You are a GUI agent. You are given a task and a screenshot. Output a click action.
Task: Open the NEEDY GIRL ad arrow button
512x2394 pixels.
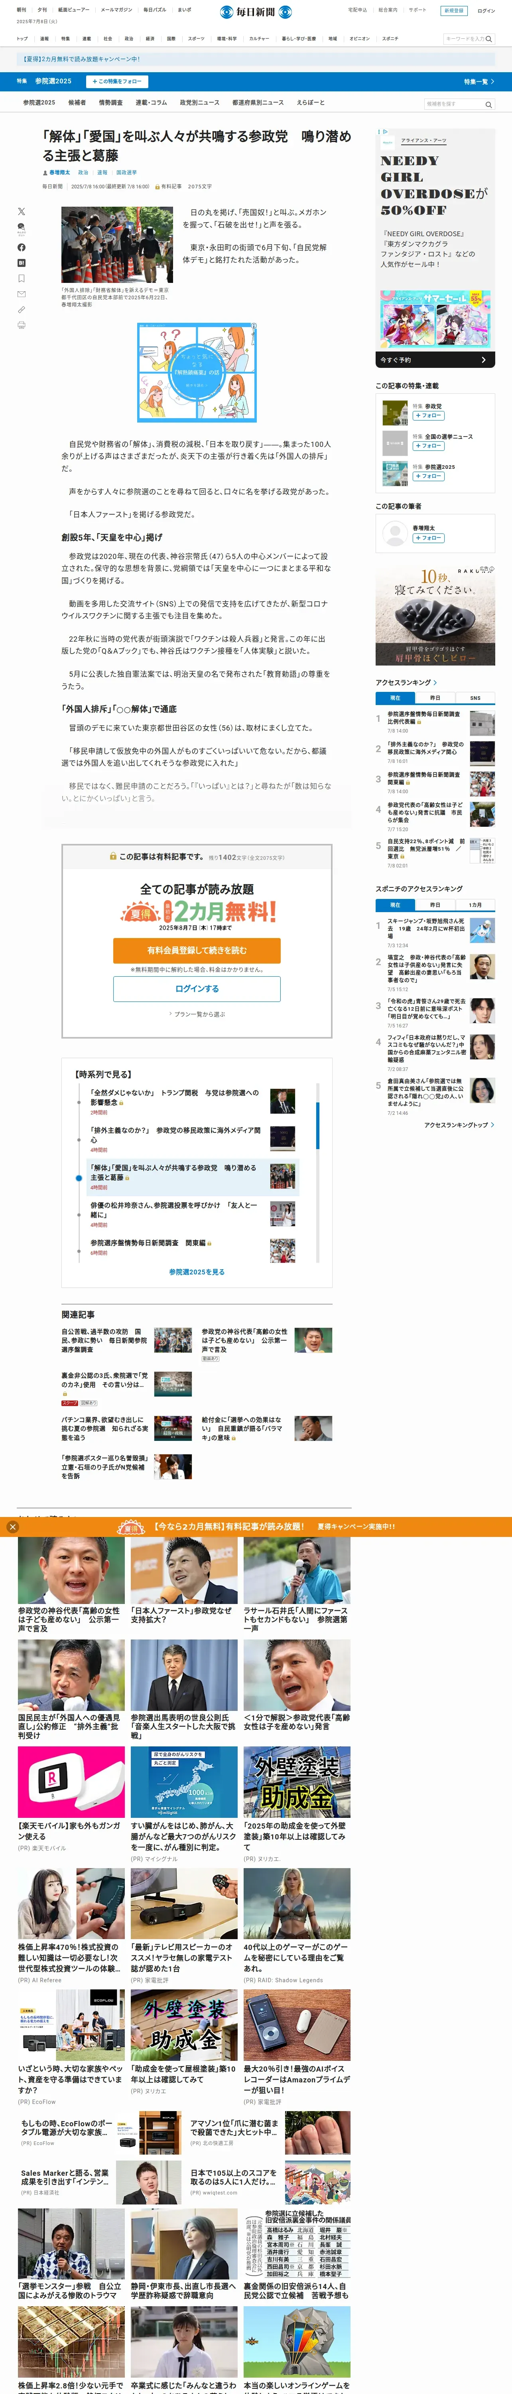(x=483, y=359)
